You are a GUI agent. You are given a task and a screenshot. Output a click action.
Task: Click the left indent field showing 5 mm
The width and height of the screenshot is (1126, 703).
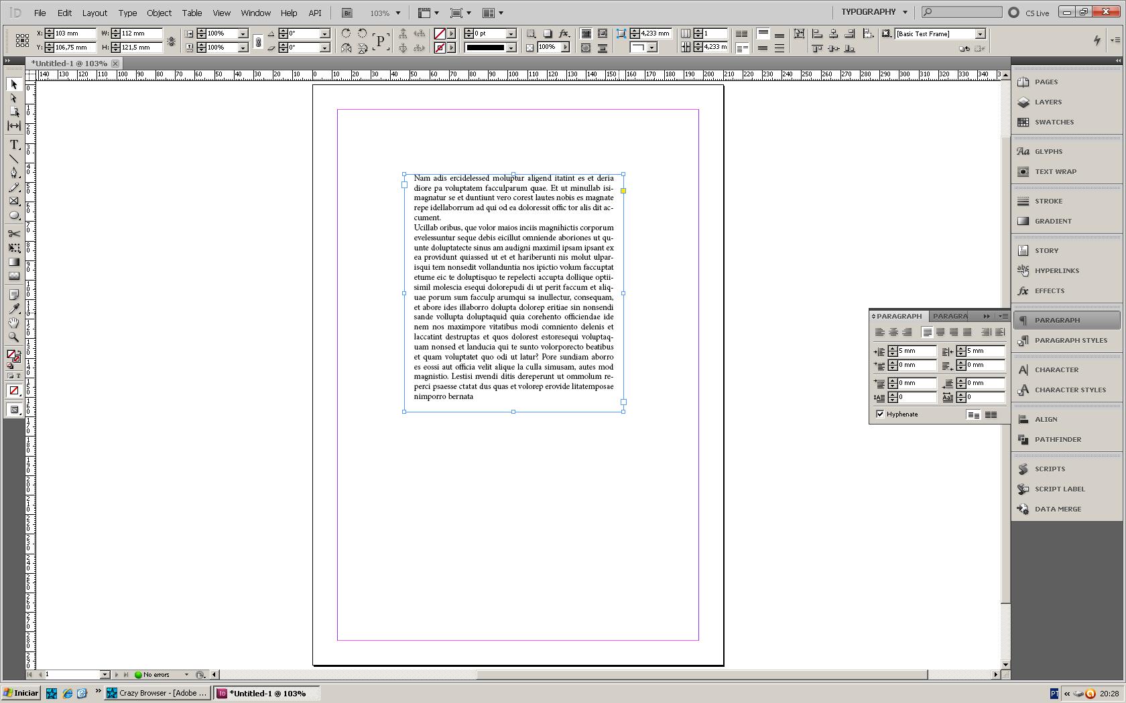point(916,351)
